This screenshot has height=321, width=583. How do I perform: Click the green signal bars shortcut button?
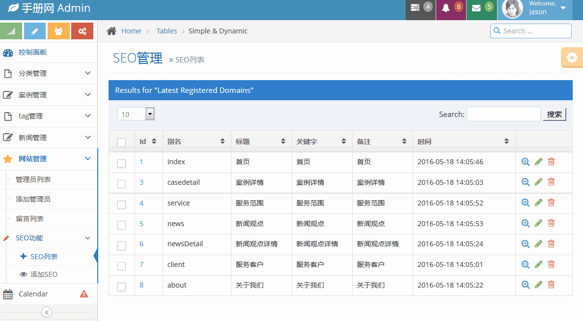(x=11, y=31)
